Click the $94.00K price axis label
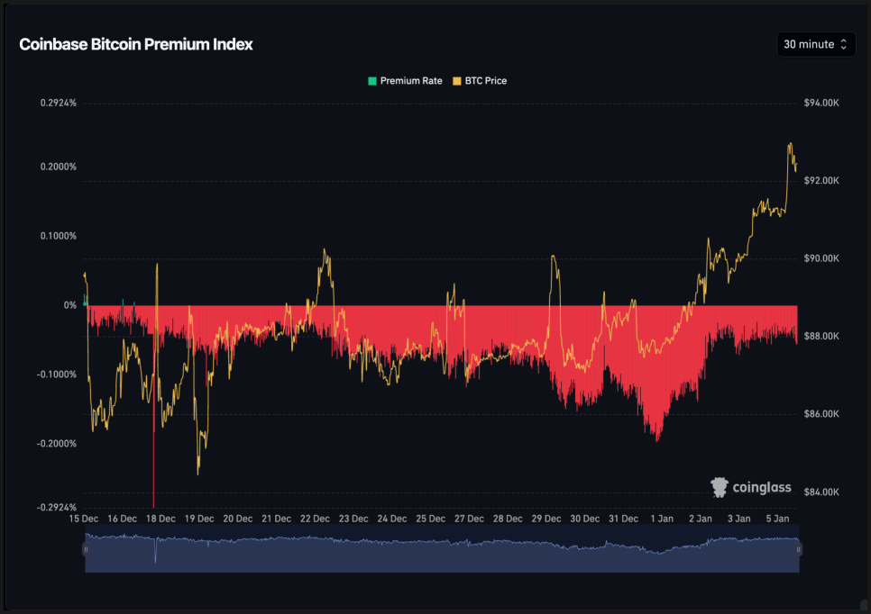871x614 pixels. point(821,103)
